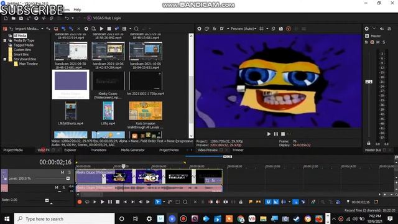
Task: Click Import Media button
Action: 24,29
